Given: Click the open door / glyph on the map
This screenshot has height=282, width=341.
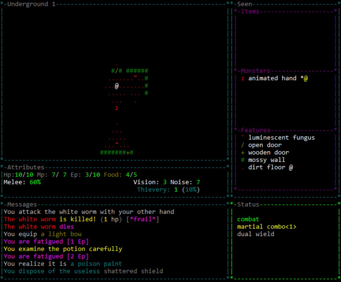Looking at the screenshot, I should coord(117,71).
